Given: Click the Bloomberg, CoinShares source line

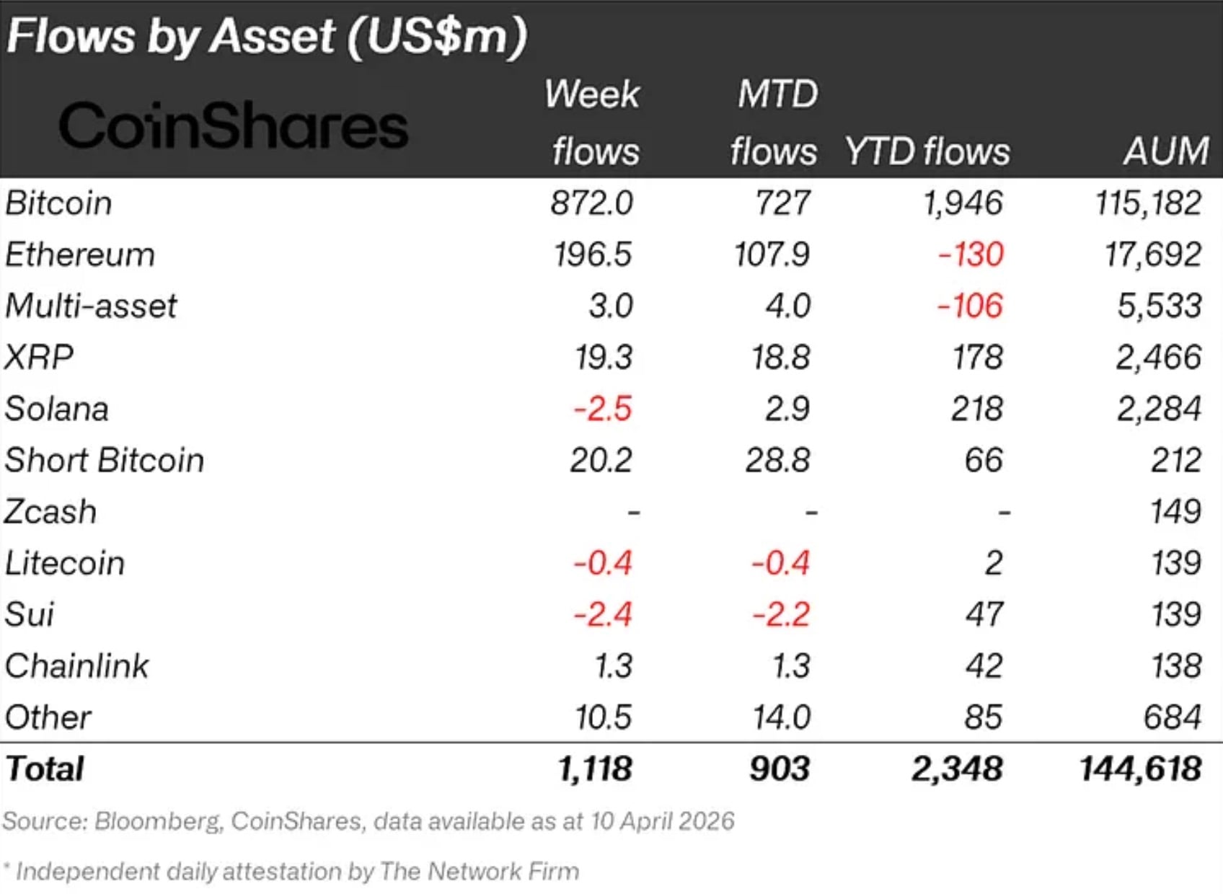Looking at the screenshot, I should [368, 820].
